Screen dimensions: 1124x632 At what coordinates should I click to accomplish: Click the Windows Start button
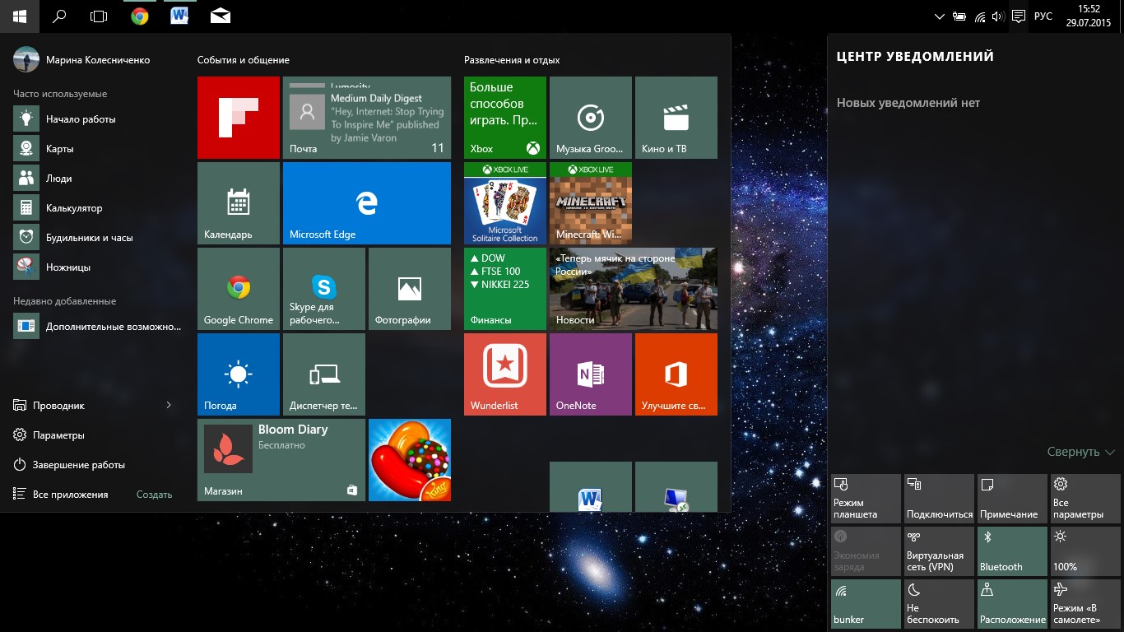coord(19,16)
